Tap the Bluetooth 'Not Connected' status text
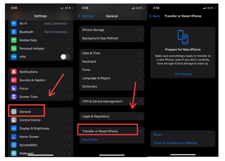Viewport: 225px width, 161px height. [55, 32]
